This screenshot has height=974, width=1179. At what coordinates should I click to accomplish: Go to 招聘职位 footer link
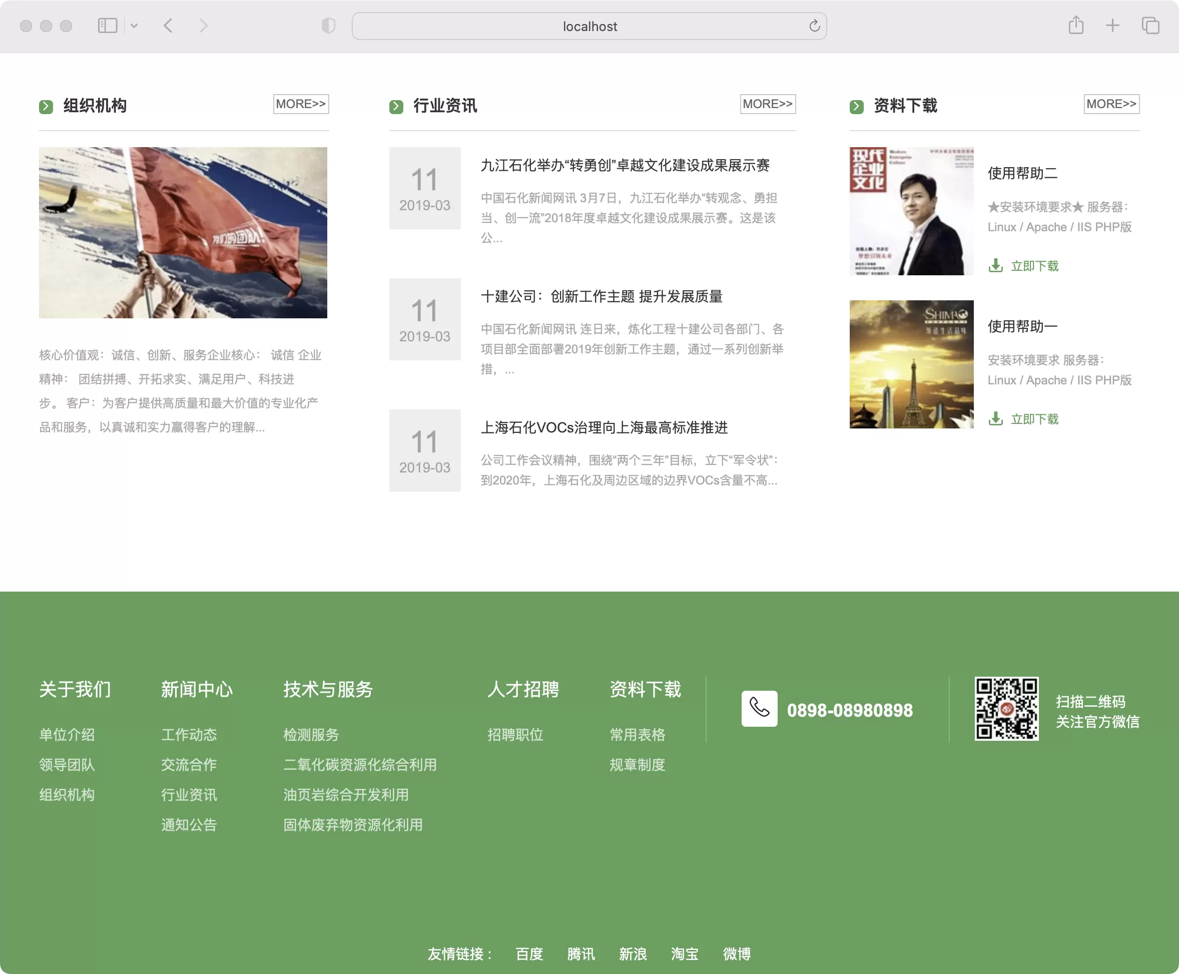tap(515, 735)
